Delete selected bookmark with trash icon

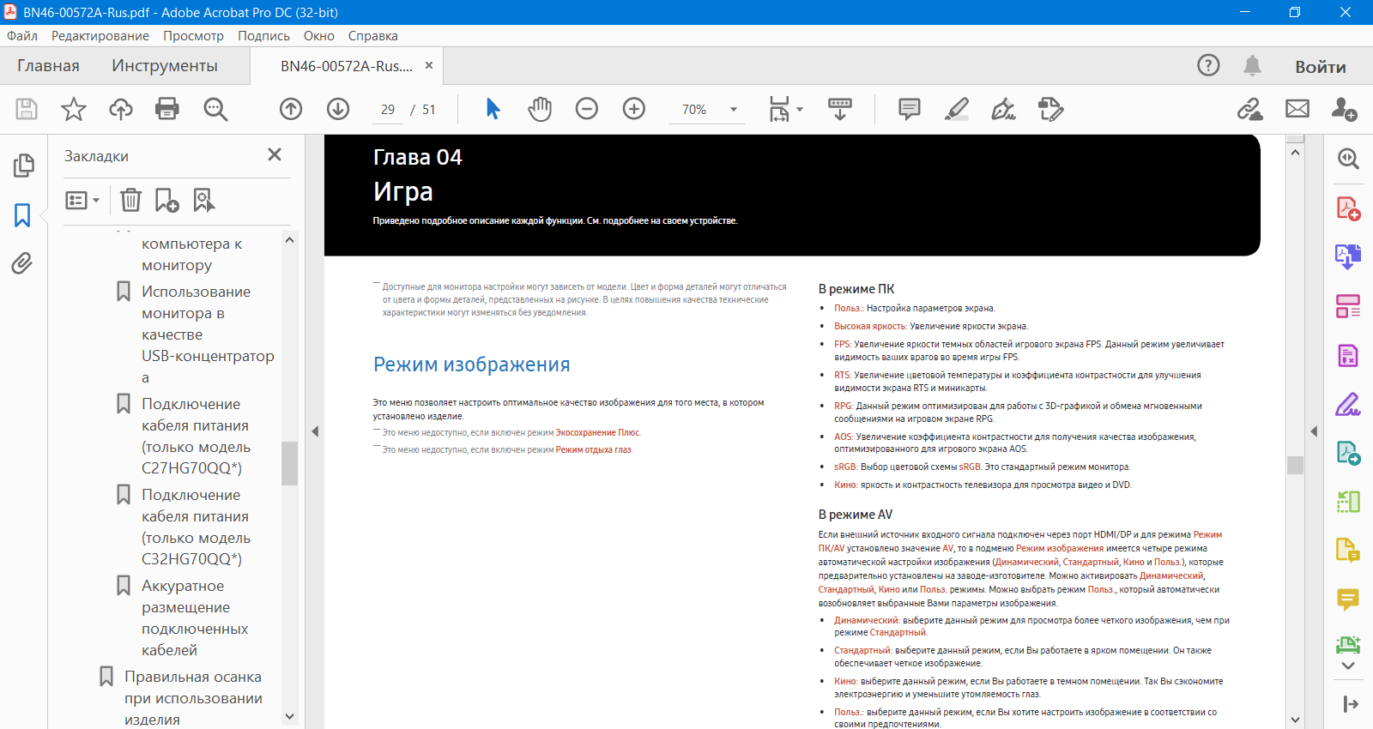click(130, 200)
